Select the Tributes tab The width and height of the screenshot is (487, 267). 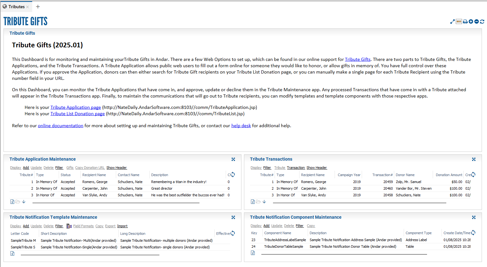coord(16,7)
